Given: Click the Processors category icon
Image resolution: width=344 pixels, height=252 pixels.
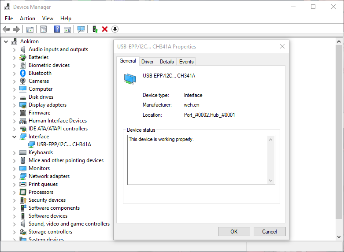Looking at the screenshot, I should pyautogui.click(x=23, y=192).
